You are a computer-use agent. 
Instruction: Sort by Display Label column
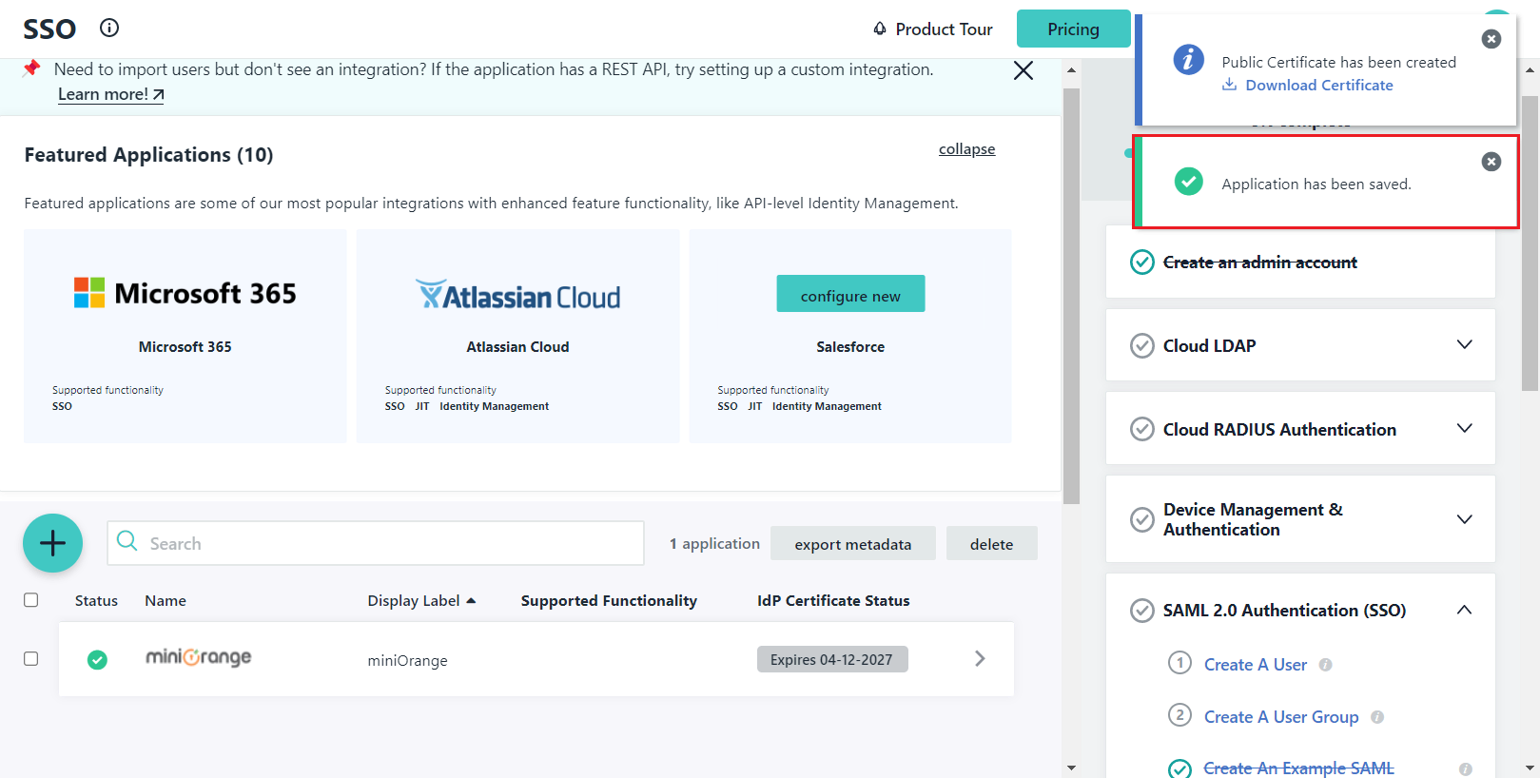[x=421, y=600]
